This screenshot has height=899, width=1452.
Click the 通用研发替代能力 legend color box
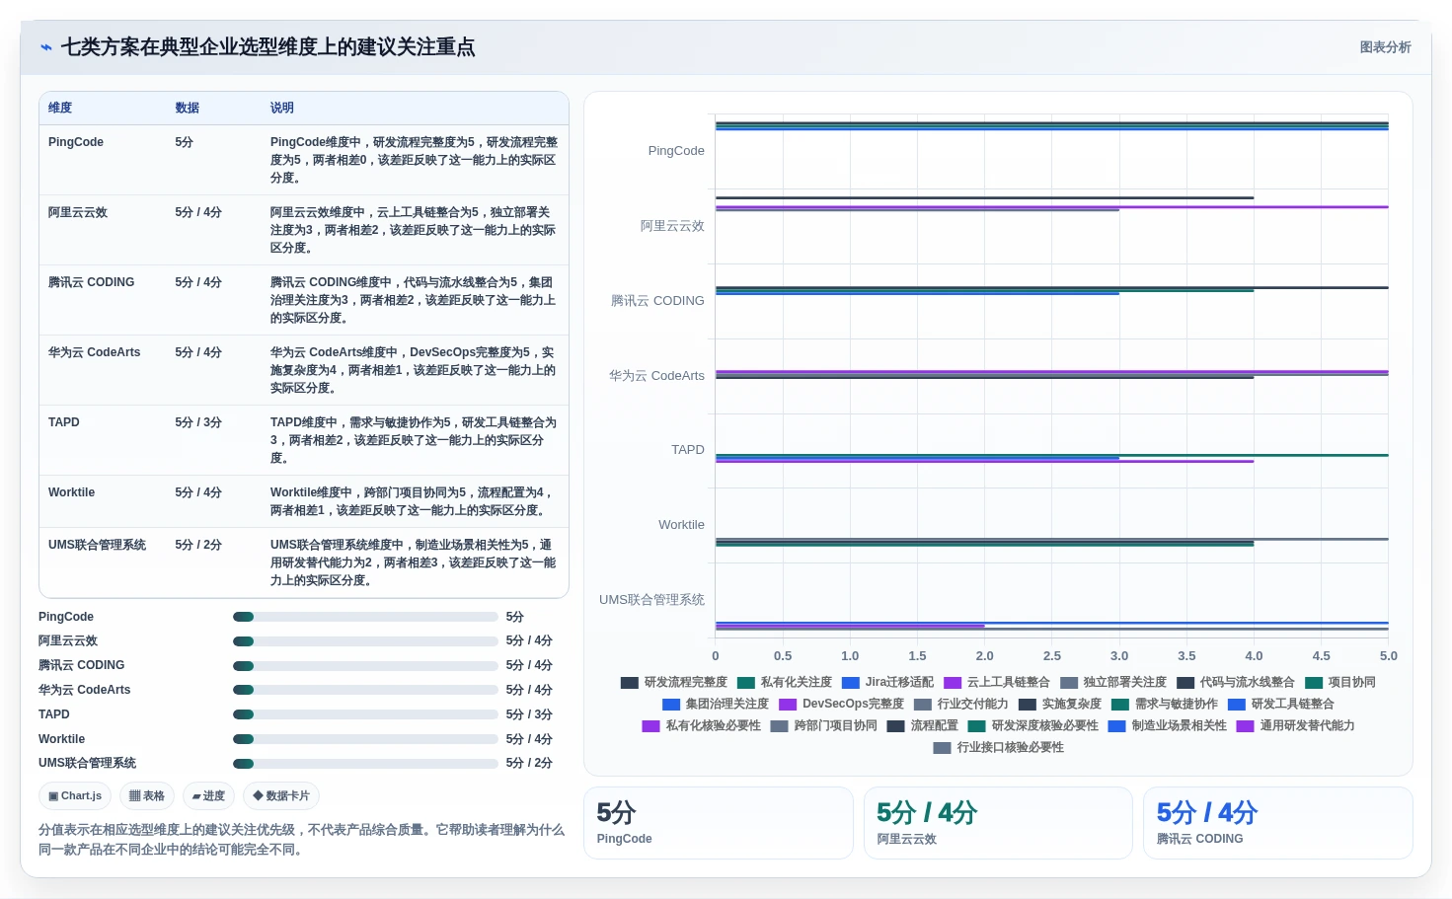click(1246, 726)
